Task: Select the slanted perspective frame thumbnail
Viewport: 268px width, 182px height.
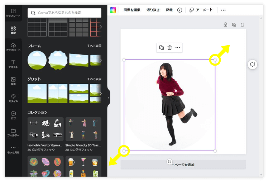Action: [x=78, y=60]
